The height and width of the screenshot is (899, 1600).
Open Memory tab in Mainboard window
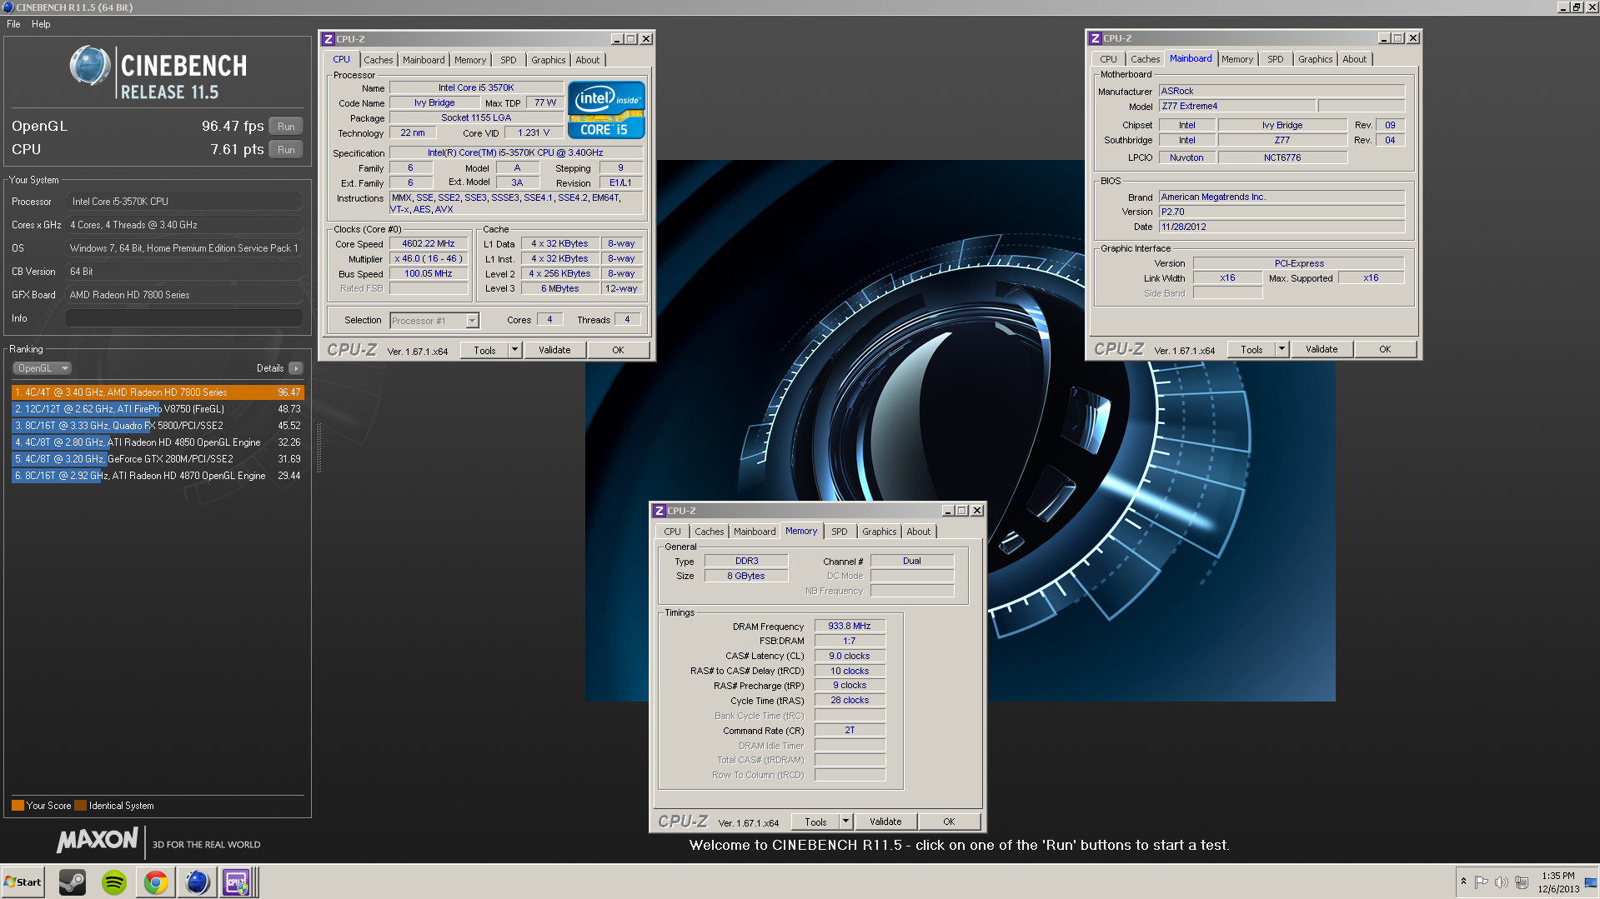pos(1237,59)
